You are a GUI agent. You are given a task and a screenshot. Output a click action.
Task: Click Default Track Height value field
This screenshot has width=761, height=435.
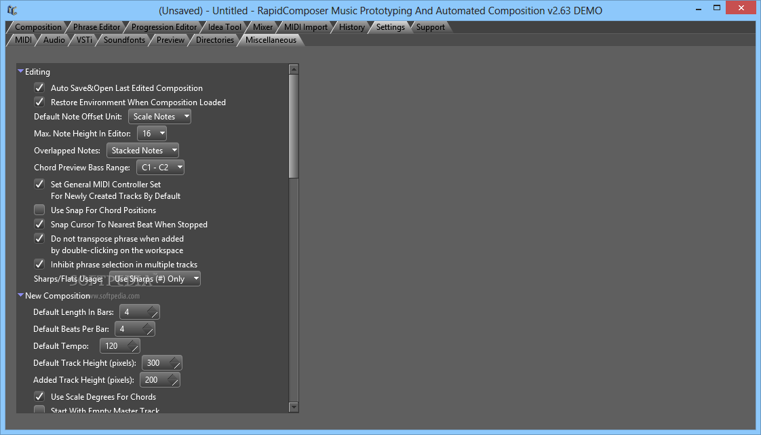pos(161,362)
